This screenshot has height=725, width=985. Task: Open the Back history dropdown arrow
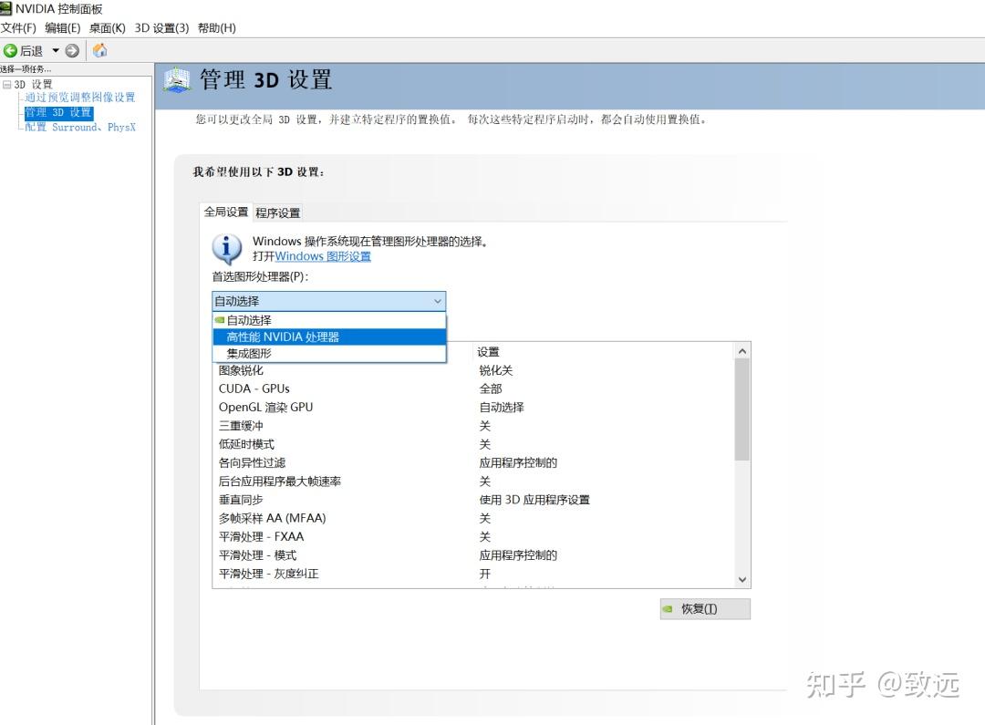[56, 51]
